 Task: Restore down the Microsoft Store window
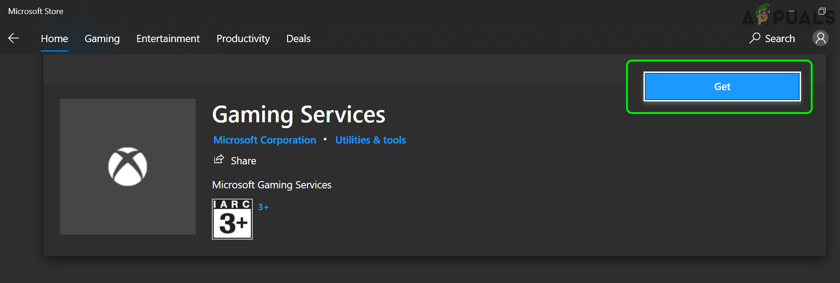[822, 11]
